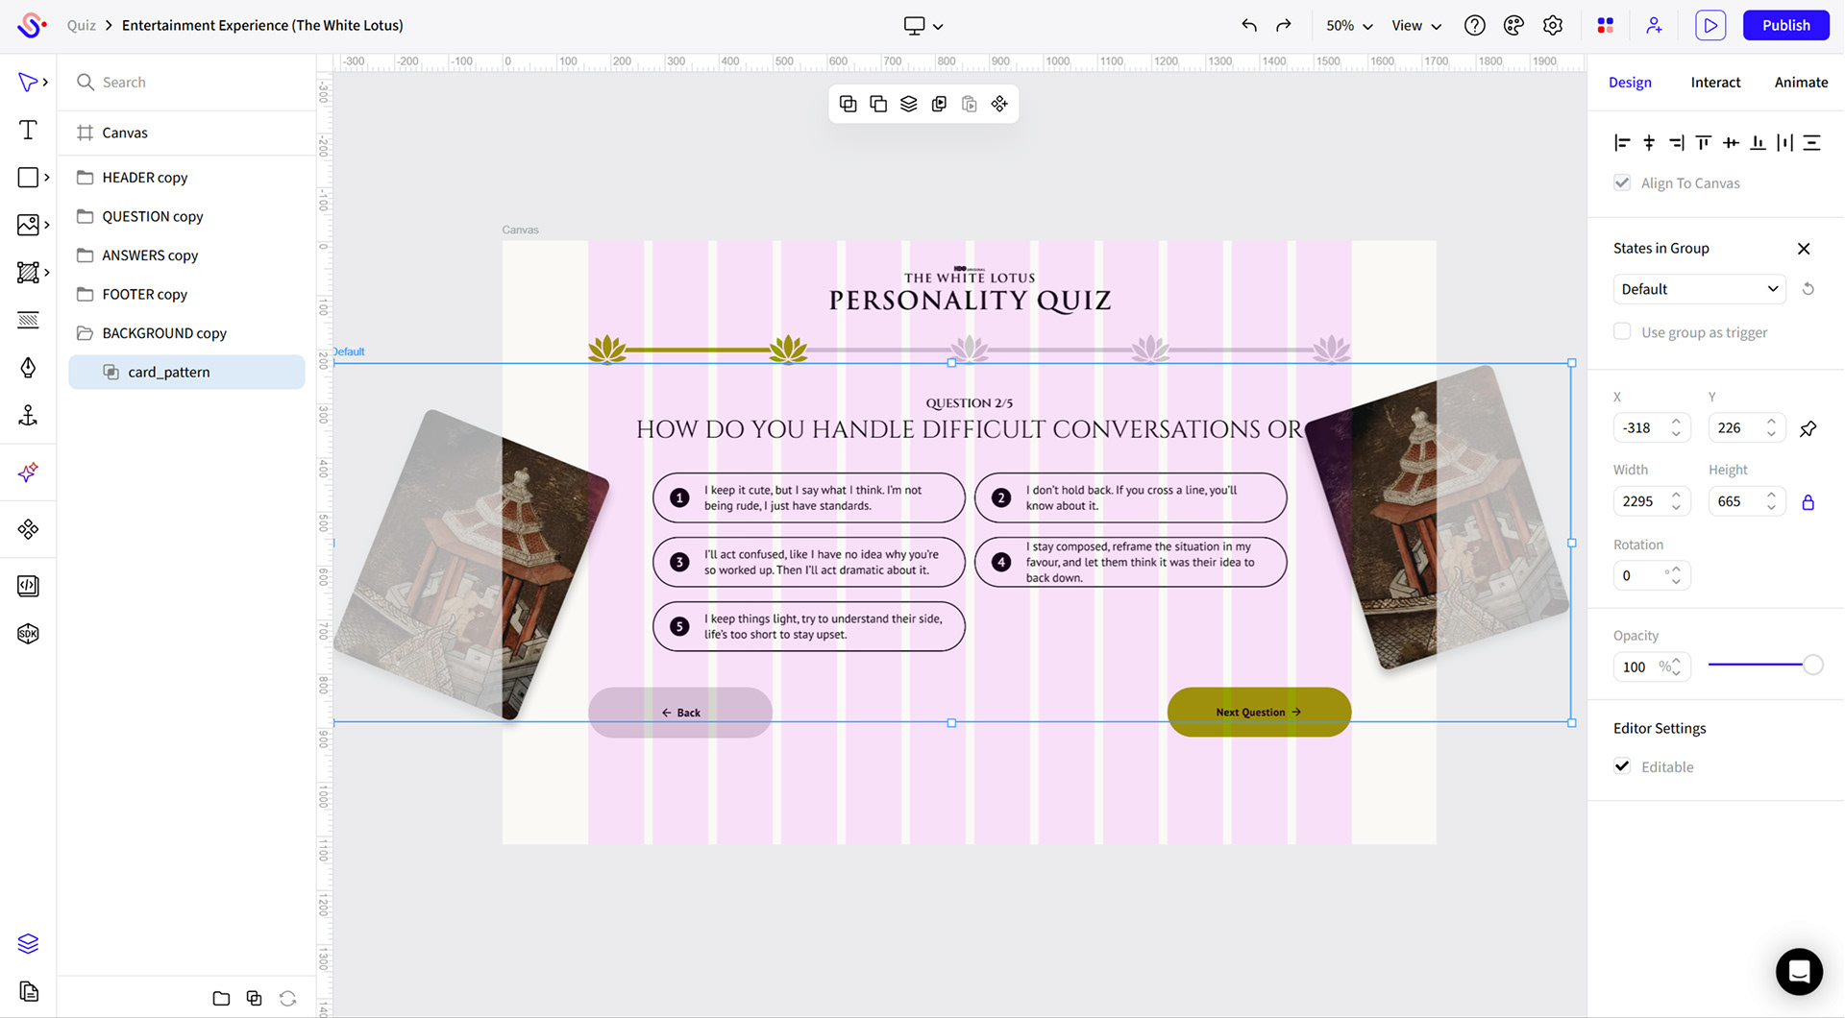The width and height of the screenshot is (1845, 1018).
Task: Open the 50% zoom dropdown
Action: 1349,26
